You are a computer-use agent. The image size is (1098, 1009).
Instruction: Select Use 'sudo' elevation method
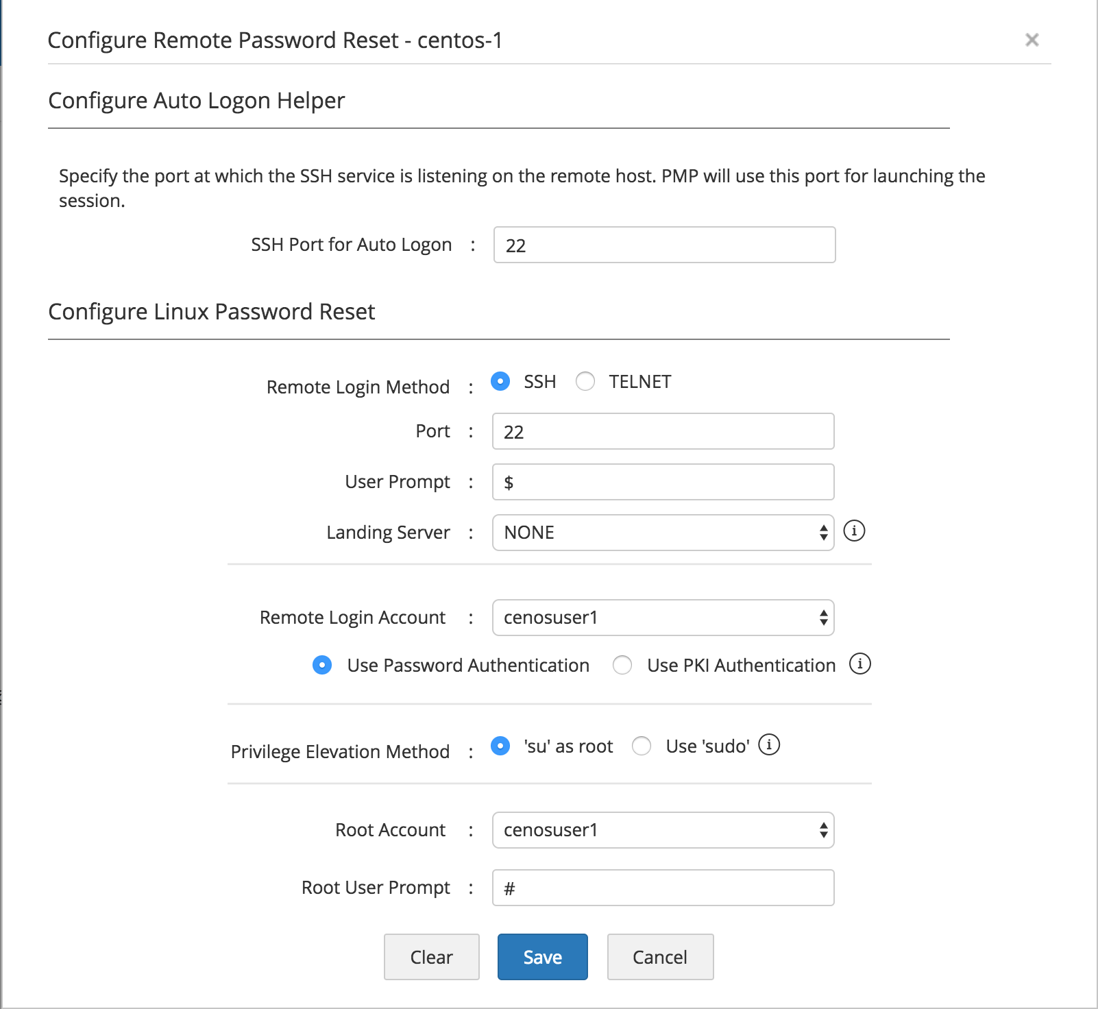[x=642, y=746]
